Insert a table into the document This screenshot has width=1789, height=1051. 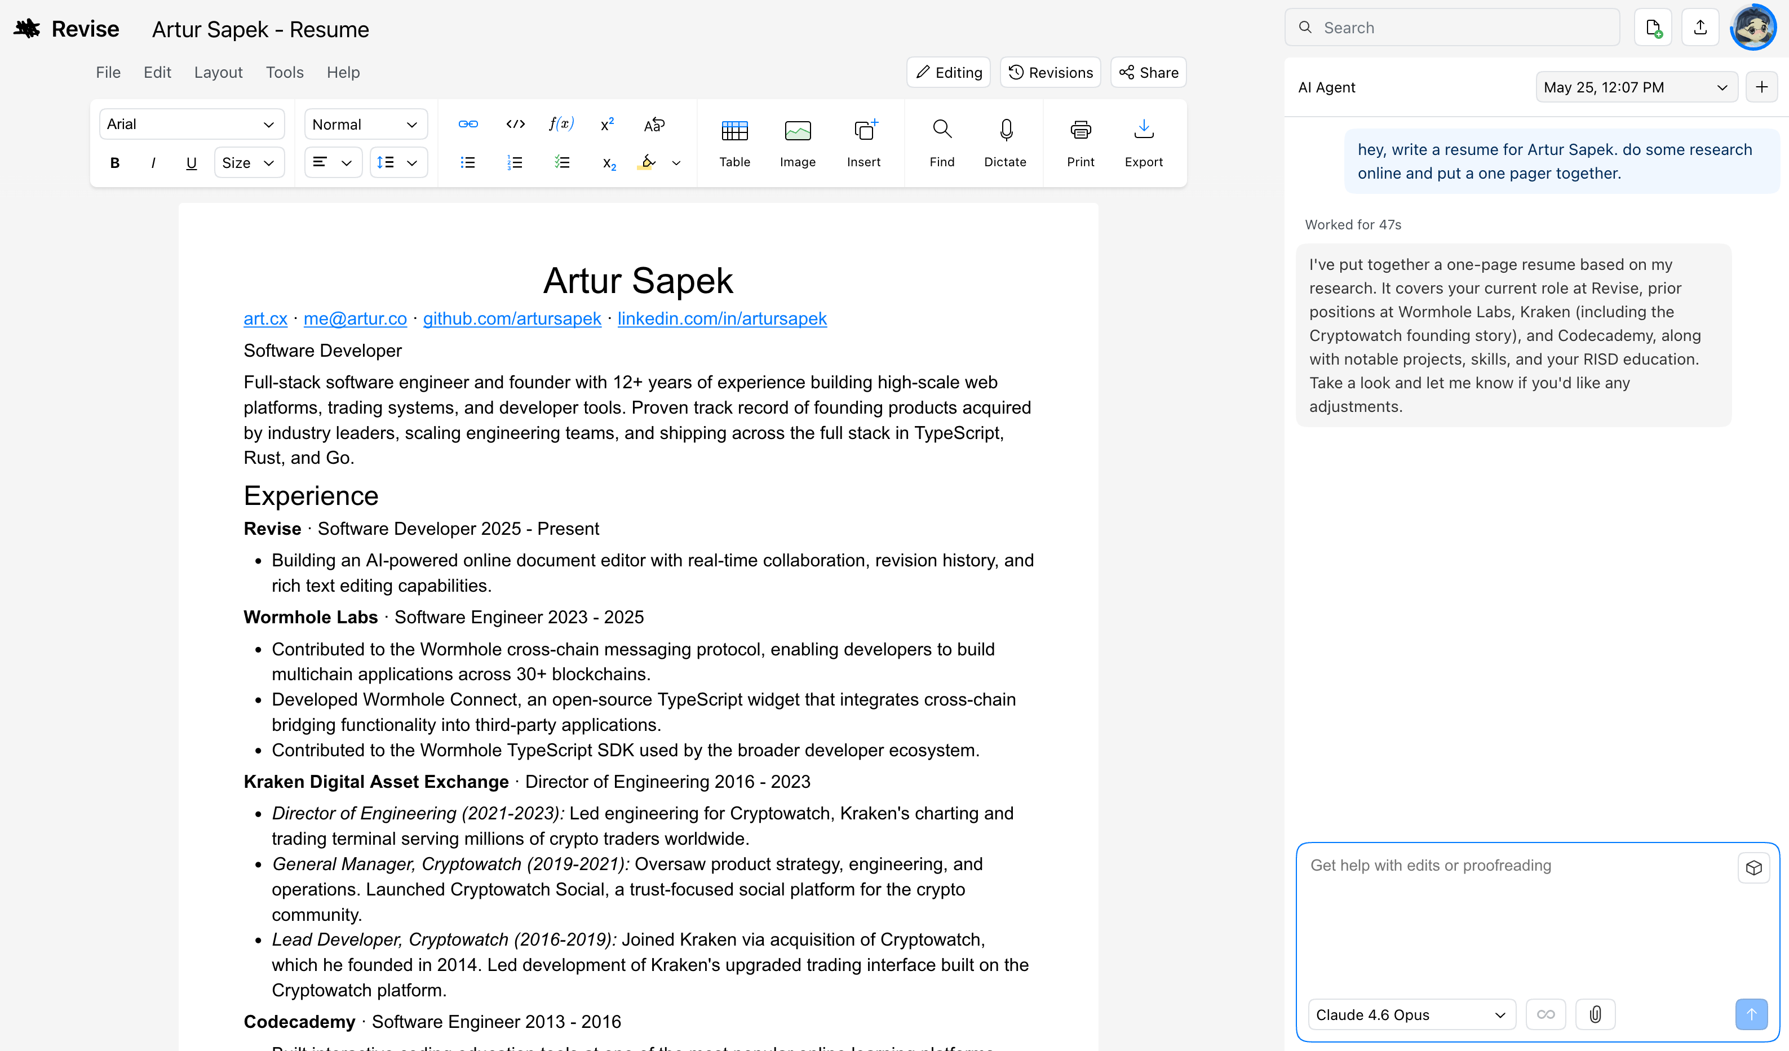735,143
